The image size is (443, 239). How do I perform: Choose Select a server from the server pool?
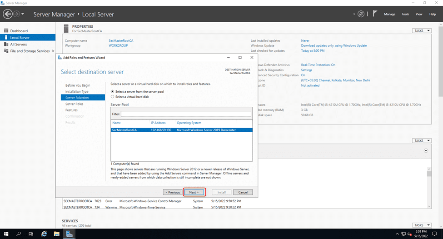pyautogui.click(x=112, y=91)
